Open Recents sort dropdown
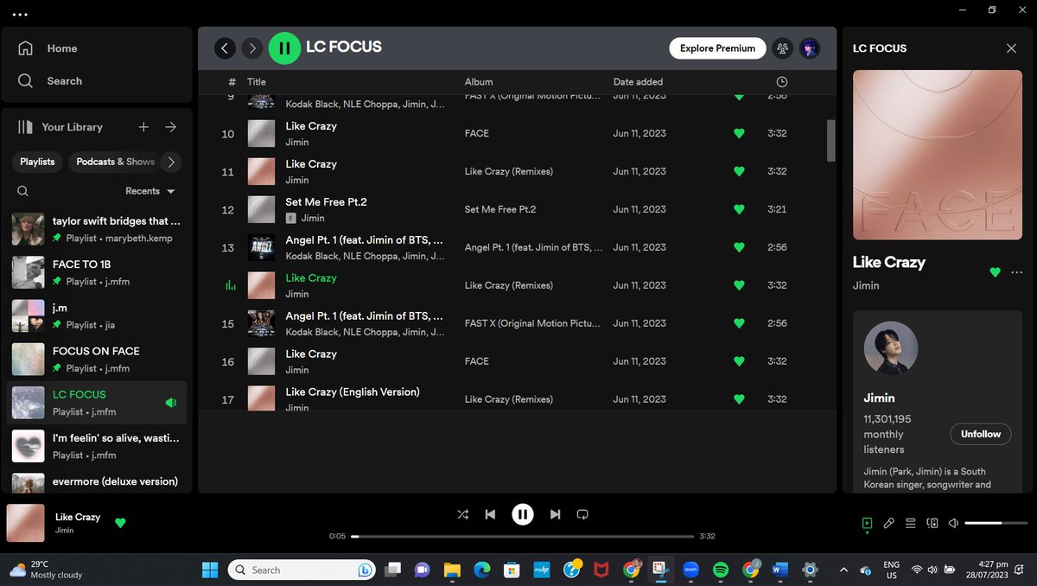The image size is (1037, 586). click(150, 191)
